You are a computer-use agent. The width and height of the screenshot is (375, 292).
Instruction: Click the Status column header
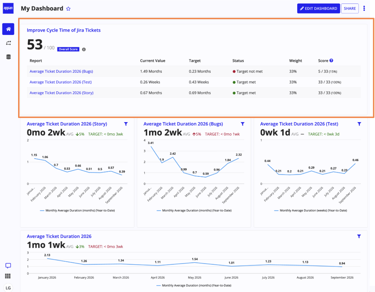tap(238, 61)
